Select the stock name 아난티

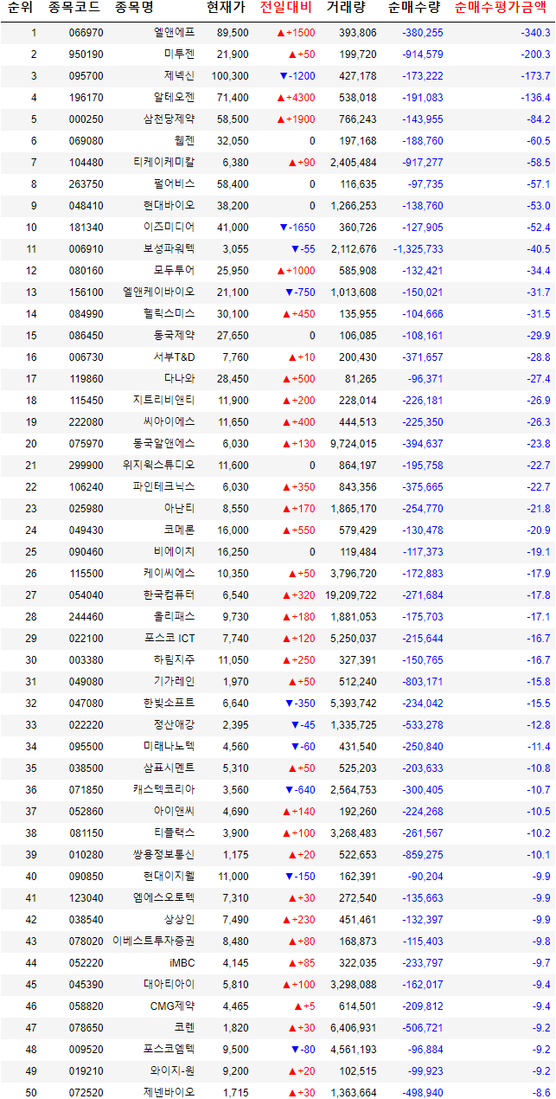pos(179,509)
